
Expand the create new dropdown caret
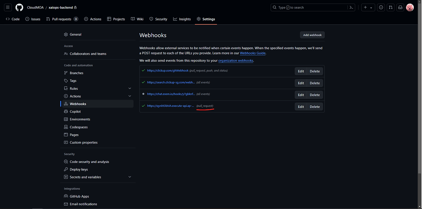tap(371, 7)
